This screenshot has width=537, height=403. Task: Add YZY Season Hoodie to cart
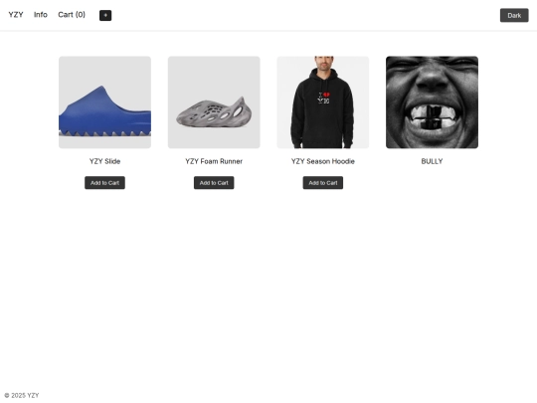coord(323,183)
